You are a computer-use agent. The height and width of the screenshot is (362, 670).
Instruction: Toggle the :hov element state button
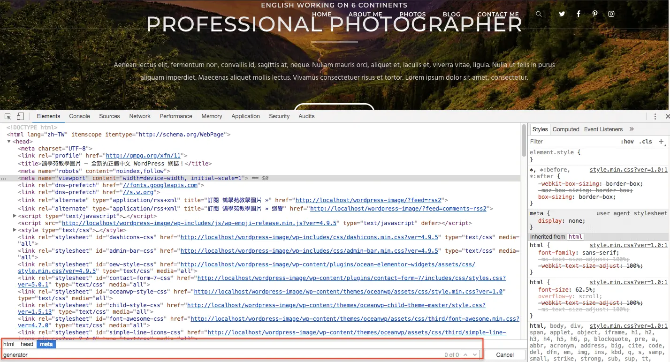[x=627, y=142]
